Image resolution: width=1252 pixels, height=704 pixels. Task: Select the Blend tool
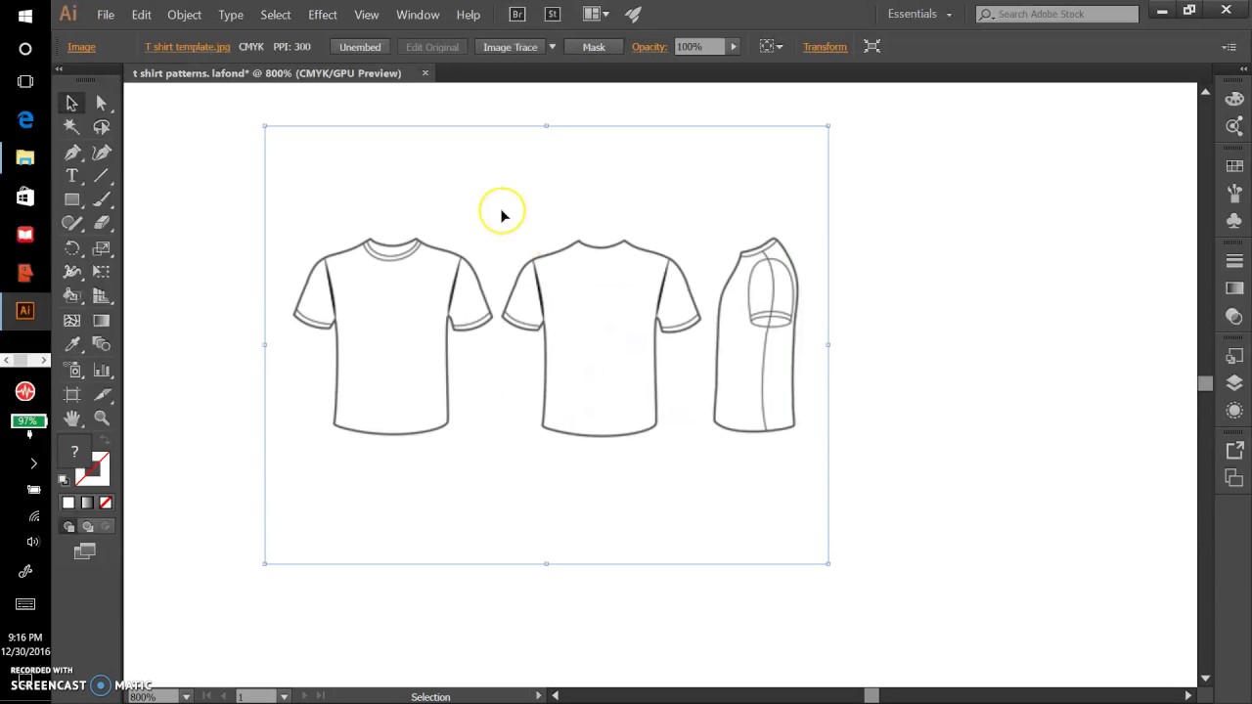click(x=102, y=344)
